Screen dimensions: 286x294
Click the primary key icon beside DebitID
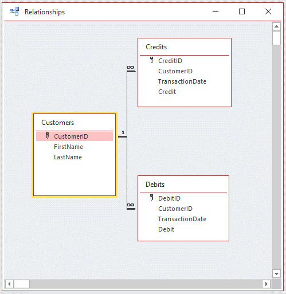[151, 198]
